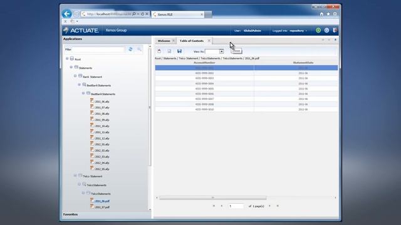This screenshot has height=225, width=401.
Task: Select file 2011_09.afp
Action: coord(102,120)
